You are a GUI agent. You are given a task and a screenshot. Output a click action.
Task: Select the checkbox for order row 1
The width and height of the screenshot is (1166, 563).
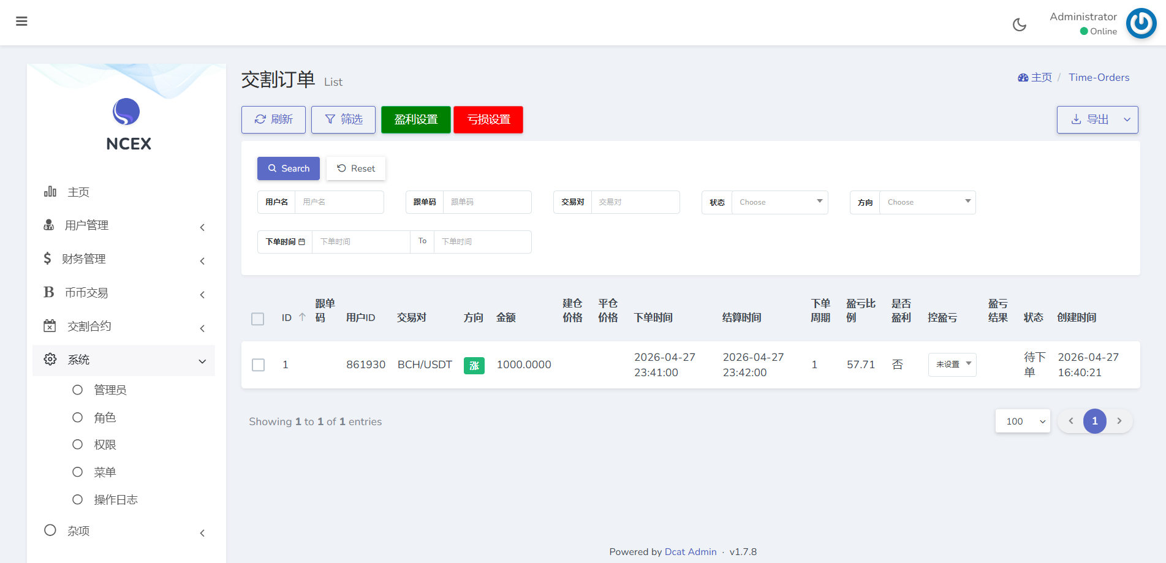[259, 365]
